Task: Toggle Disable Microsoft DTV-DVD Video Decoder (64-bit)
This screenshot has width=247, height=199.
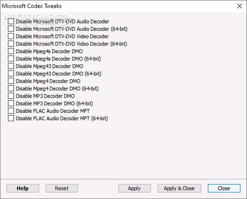Action: 11,44
